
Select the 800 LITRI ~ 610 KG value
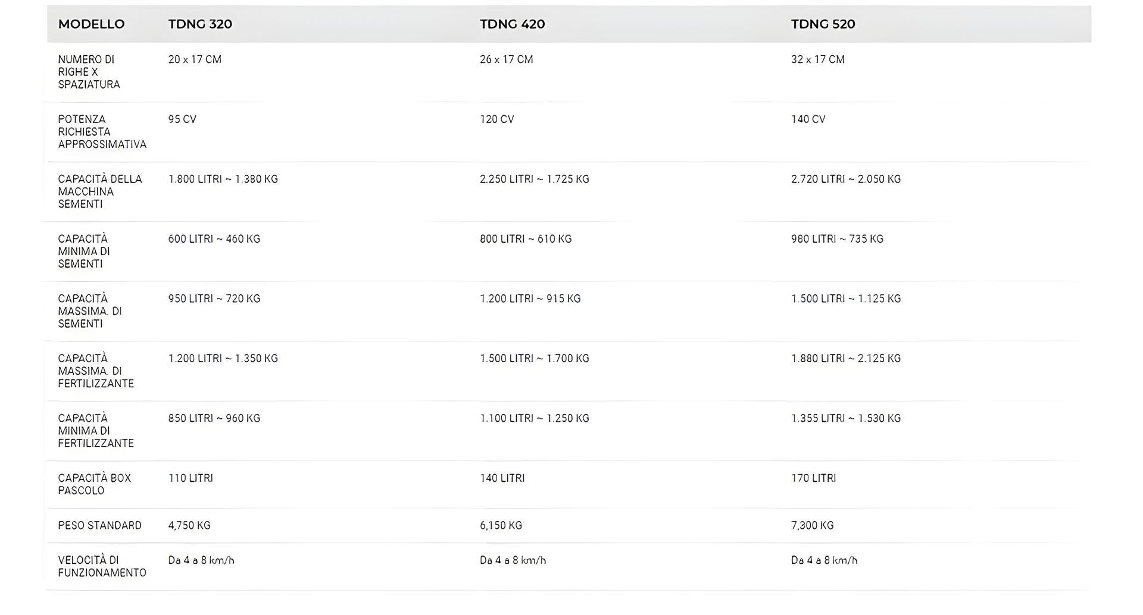[x=526, y=239]
